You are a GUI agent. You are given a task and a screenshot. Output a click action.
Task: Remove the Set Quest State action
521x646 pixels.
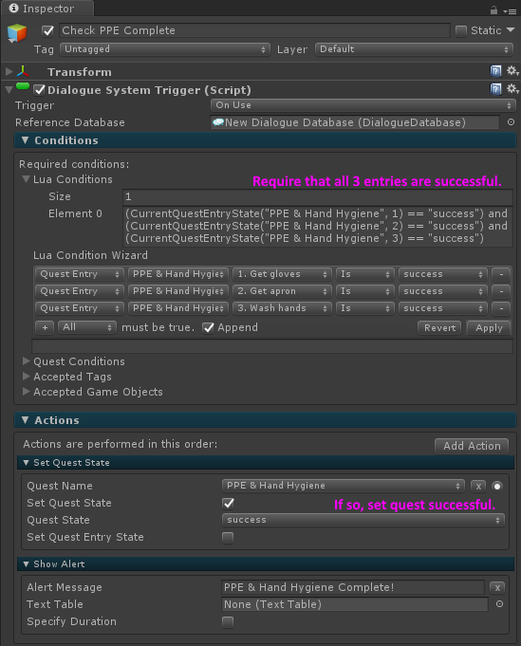(478, 486)
